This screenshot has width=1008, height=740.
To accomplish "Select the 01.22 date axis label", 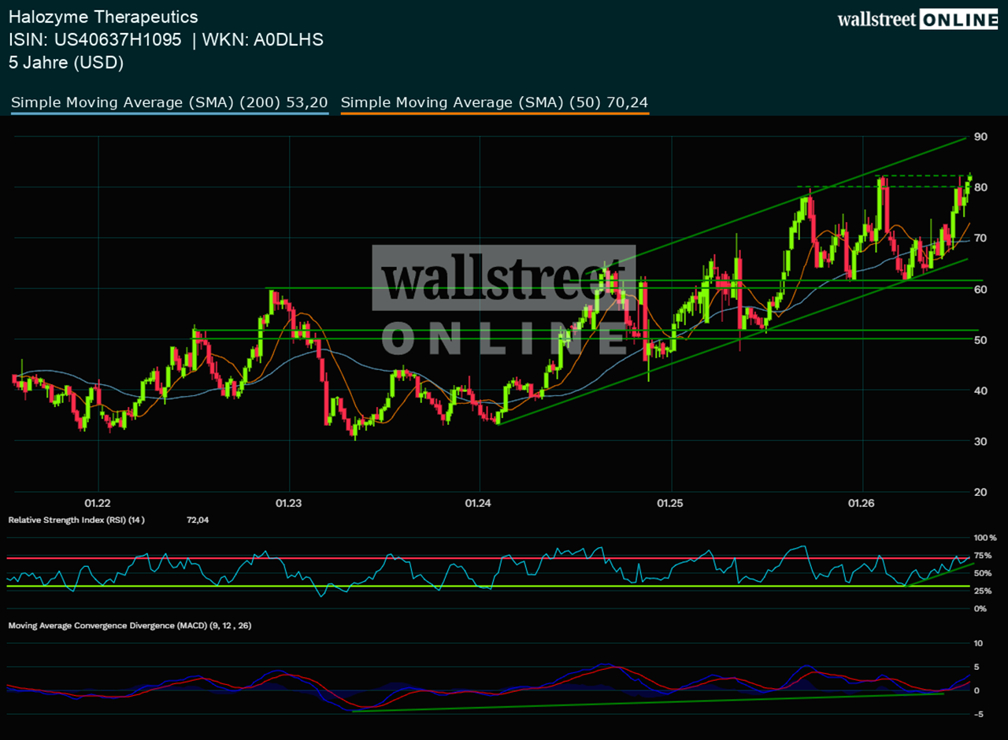I will (x=98, y=502).
